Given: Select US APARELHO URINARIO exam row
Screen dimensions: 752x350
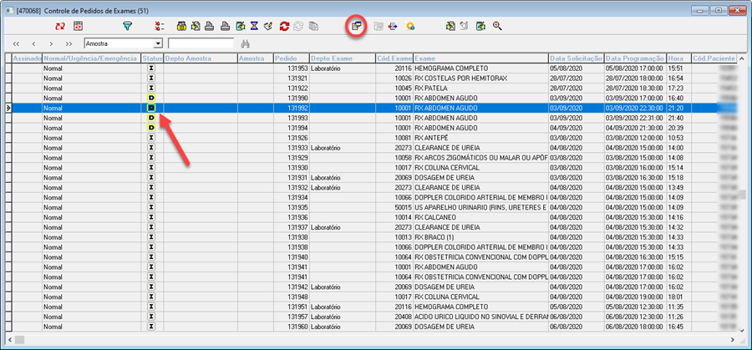Looking at the screenshot, I should click(x=480, y=208).
